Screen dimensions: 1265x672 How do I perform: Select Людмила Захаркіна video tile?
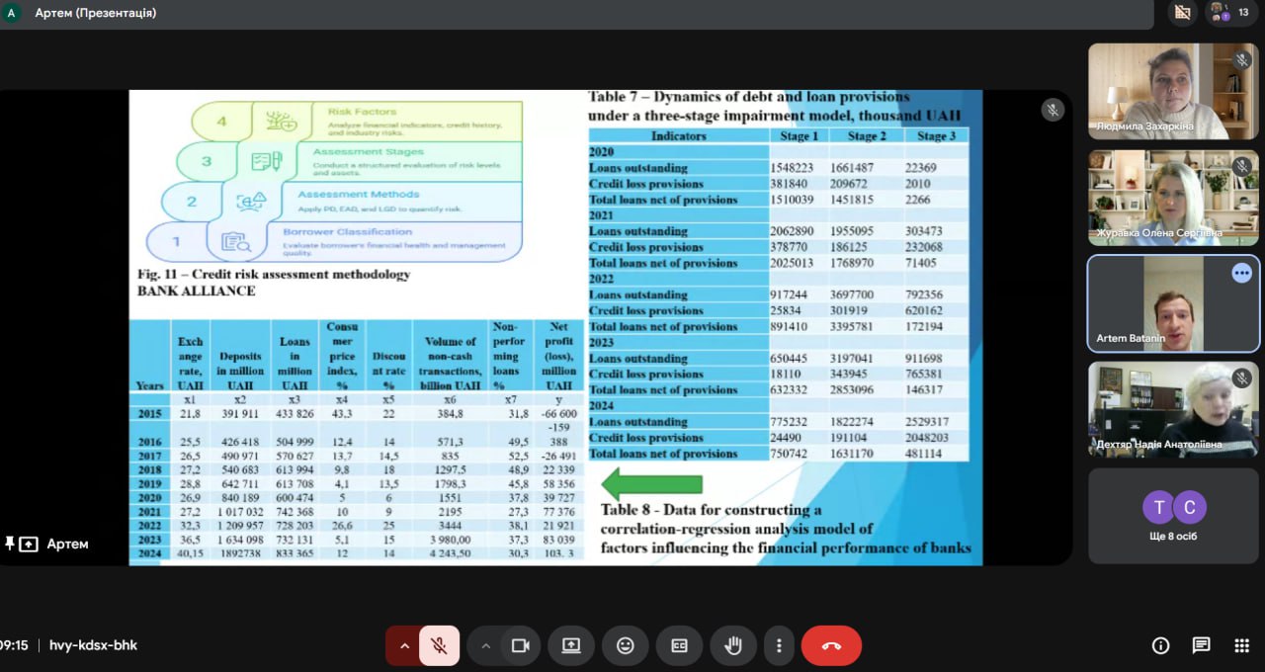point(1173,90)
